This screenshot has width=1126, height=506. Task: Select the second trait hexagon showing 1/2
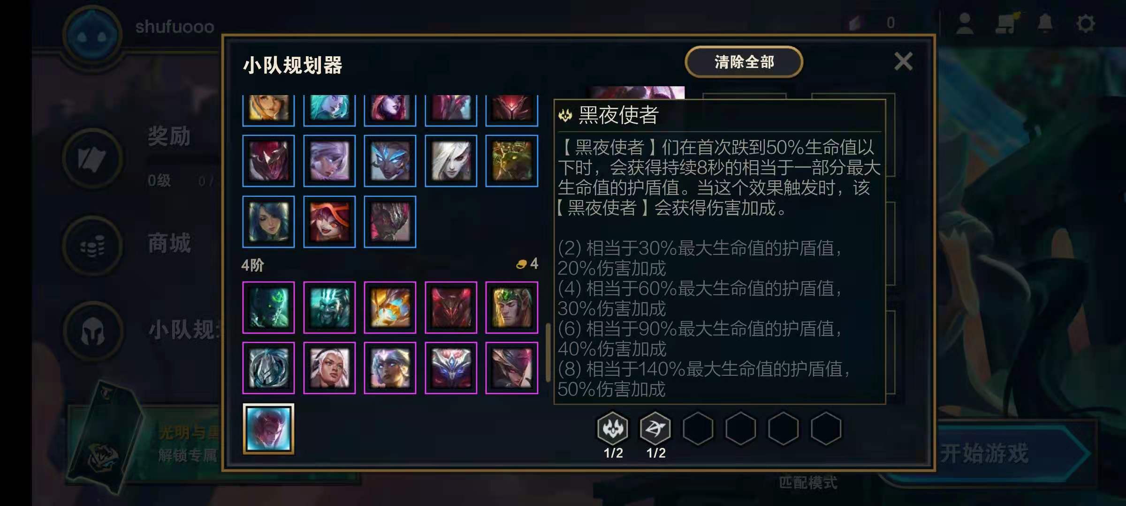coord(655,428)
